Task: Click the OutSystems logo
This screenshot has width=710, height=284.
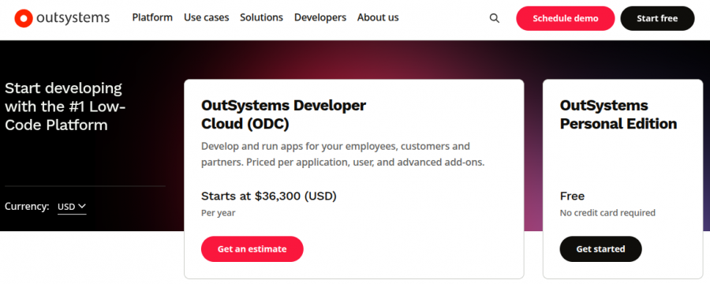Action: pyautogui.click(x=62, y=18)
